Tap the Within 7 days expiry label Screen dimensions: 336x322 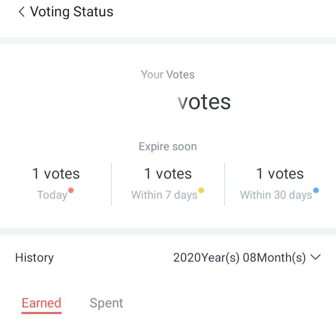pos(164,195)
